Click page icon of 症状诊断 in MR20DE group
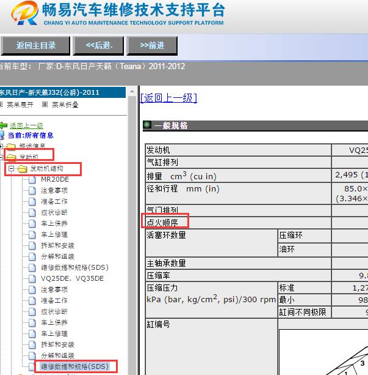 pos(32,213)
